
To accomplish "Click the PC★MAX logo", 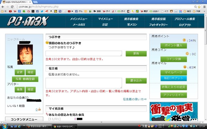I will pos(28,21).
